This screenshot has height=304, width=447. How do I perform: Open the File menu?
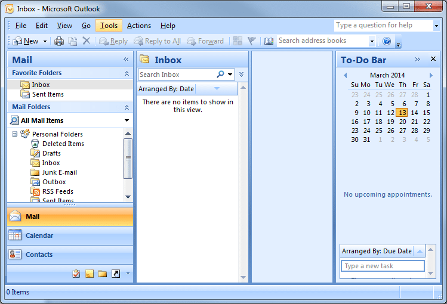tap(20, 26)
